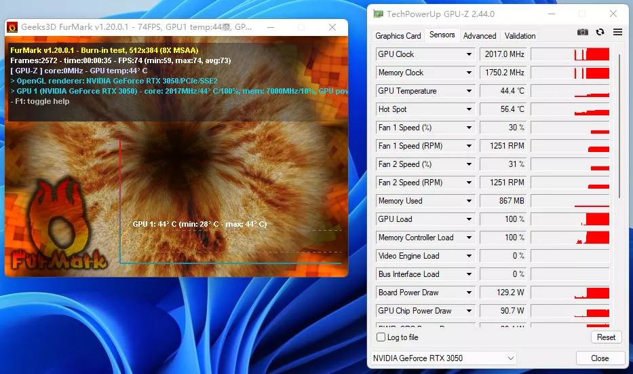Click the GPU-Z screenshot camera icon
Viewport: 633px width, 374px height.
pos(583,32)
